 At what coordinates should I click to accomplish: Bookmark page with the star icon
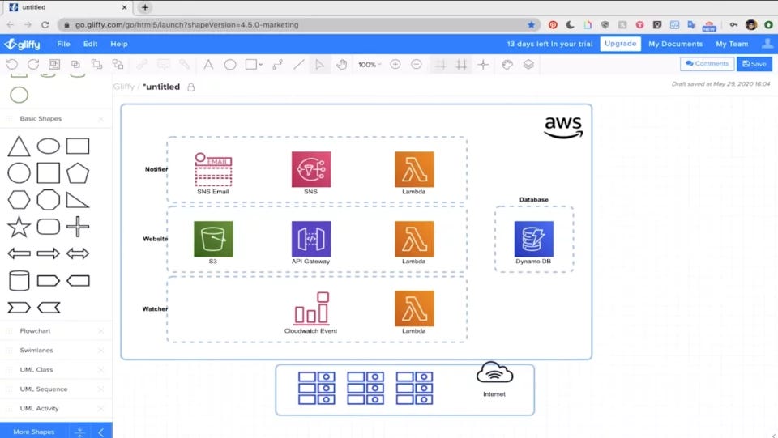[532, 25]
